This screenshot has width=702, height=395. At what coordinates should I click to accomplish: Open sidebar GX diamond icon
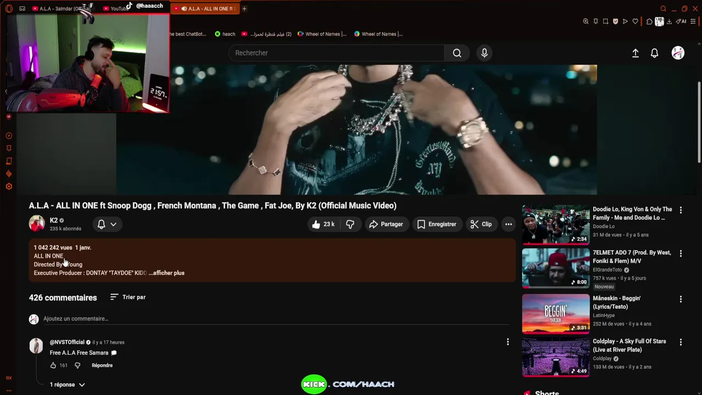coord(9,174)
